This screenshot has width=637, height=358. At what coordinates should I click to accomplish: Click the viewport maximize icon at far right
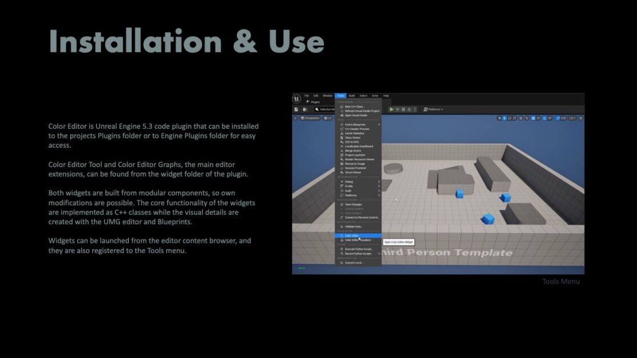pos(580,118)
